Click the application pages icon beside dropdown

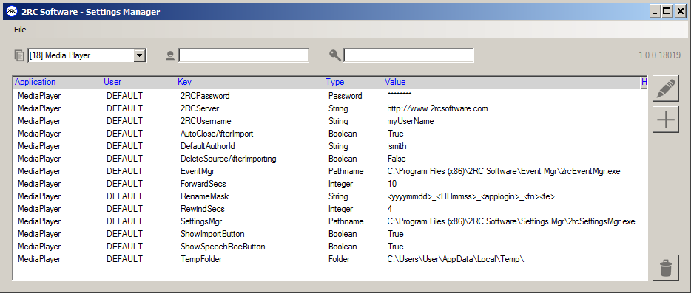coord(19,55)
